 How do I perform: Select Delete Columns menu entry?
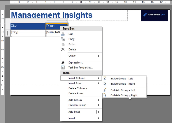(x=81, y=88)
